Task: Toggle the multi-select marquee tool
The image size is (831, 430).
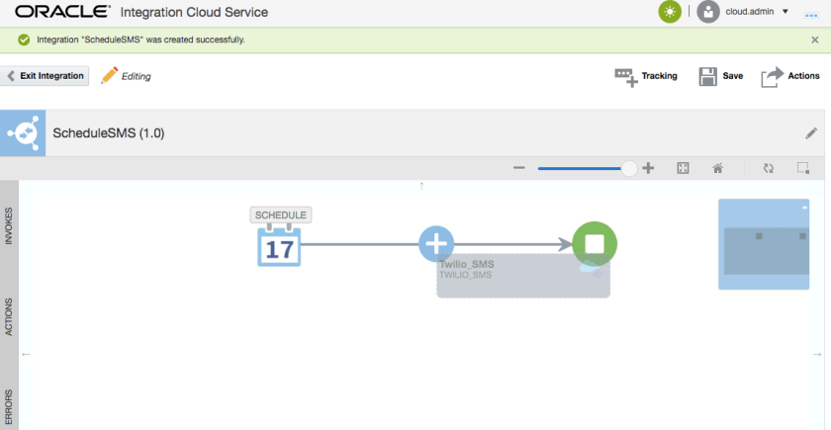Action: click(x=803, y=169)
